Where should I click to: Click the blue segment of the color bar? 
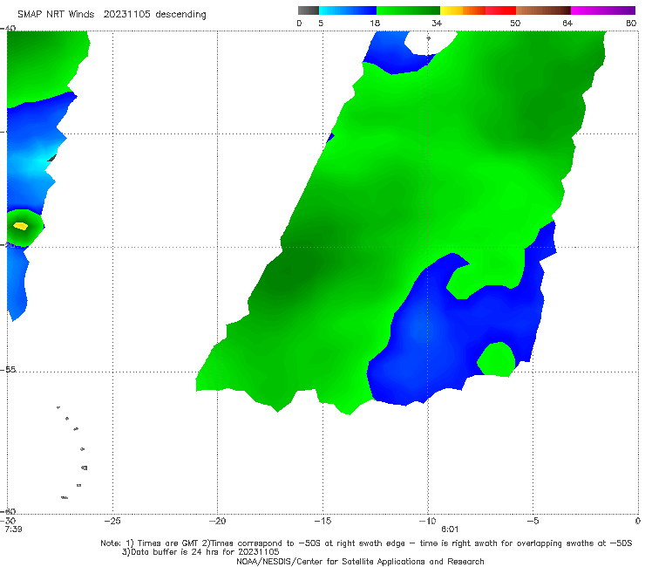pyautogui.click(x=348, y=10)
